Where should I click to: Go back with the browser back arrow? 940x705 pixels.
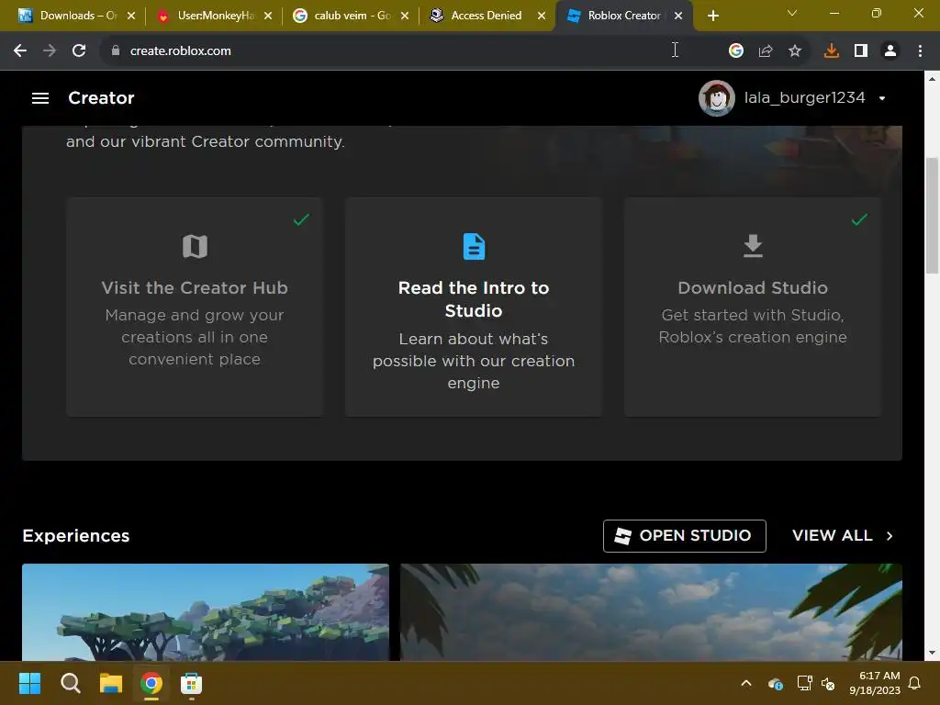20,51
